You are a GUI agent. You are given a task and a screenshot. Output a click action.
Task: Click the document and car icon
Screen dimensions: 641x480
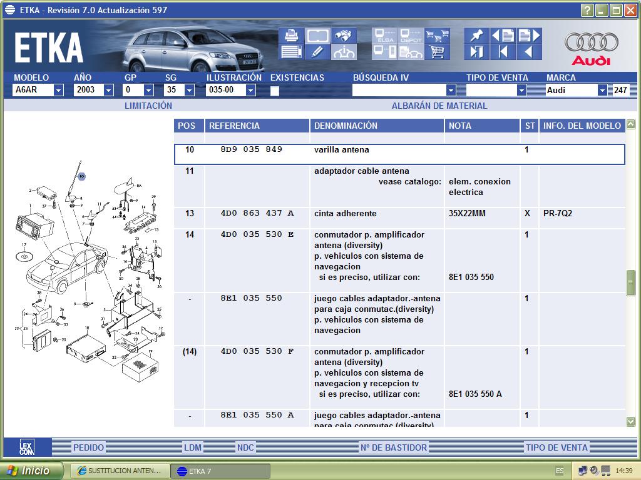click(411, 52)
